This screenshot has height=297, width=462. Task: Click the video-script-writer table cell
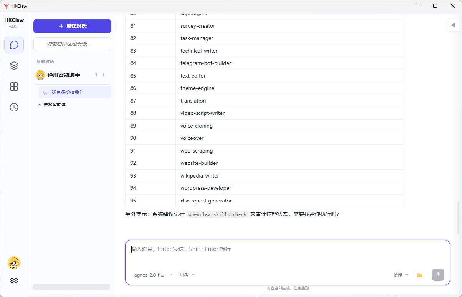tap(290, 113)
